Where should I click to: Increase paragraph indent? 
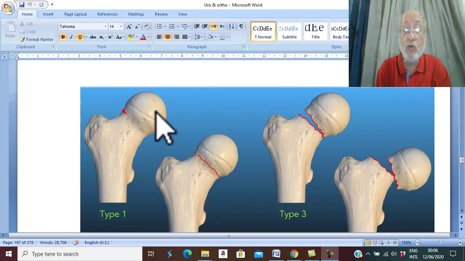(205, 26)
